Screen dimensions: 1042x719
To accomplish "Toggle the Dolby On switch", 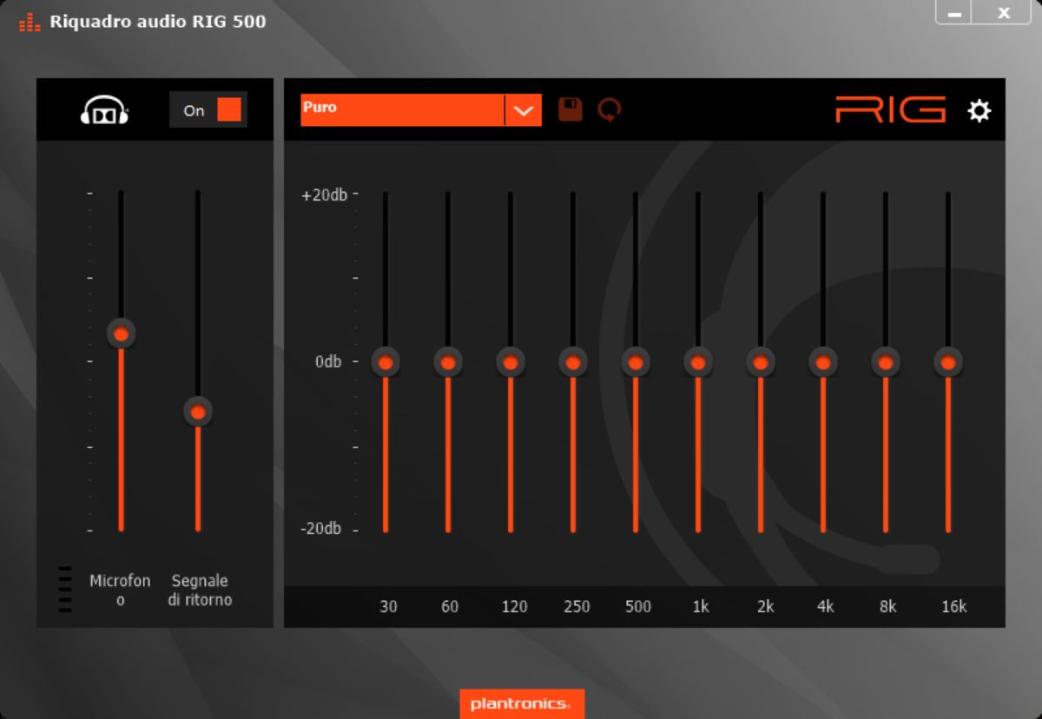I will tap(208, 110).
